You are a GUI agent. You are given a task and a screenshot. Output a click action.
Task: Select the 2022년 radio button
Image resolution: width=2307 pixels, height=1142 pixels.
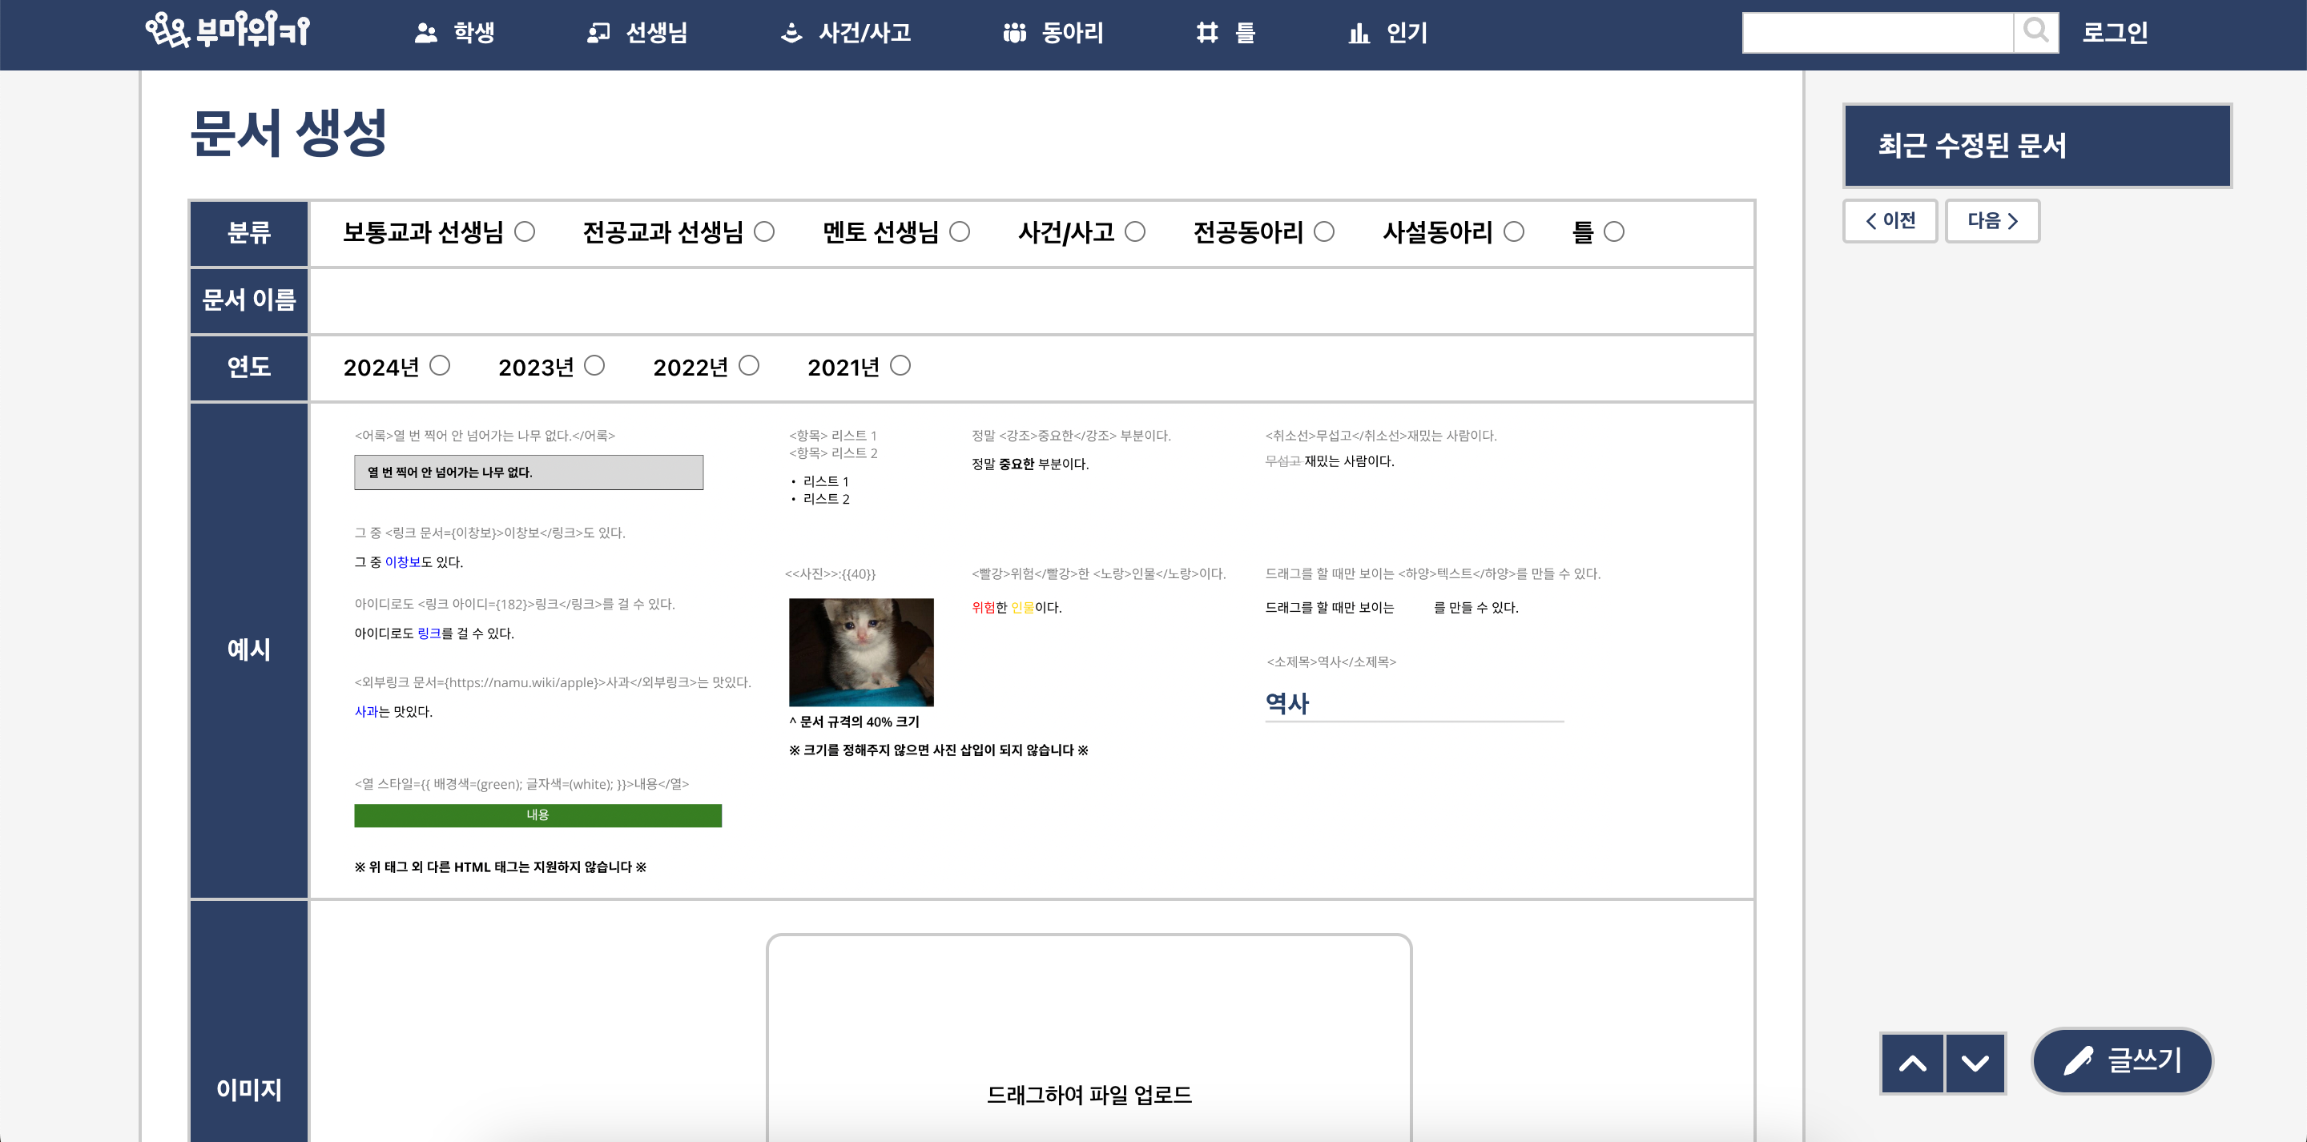coord(750,365)
